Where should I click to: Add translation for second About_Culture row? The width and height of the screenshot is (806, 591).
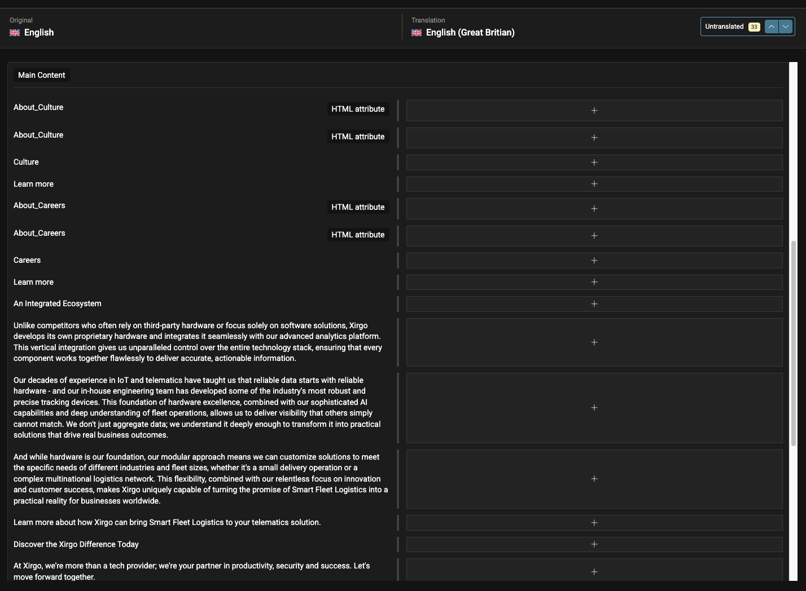[x=594, y=138]
